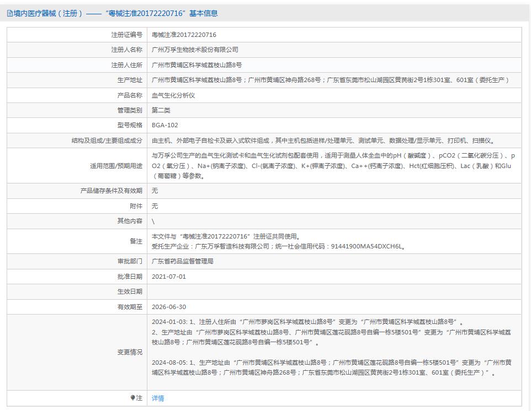Click the 注册人名称 label
Image resolution: width=531 pixels, height=411 pixels.
(x=127, y=50)
